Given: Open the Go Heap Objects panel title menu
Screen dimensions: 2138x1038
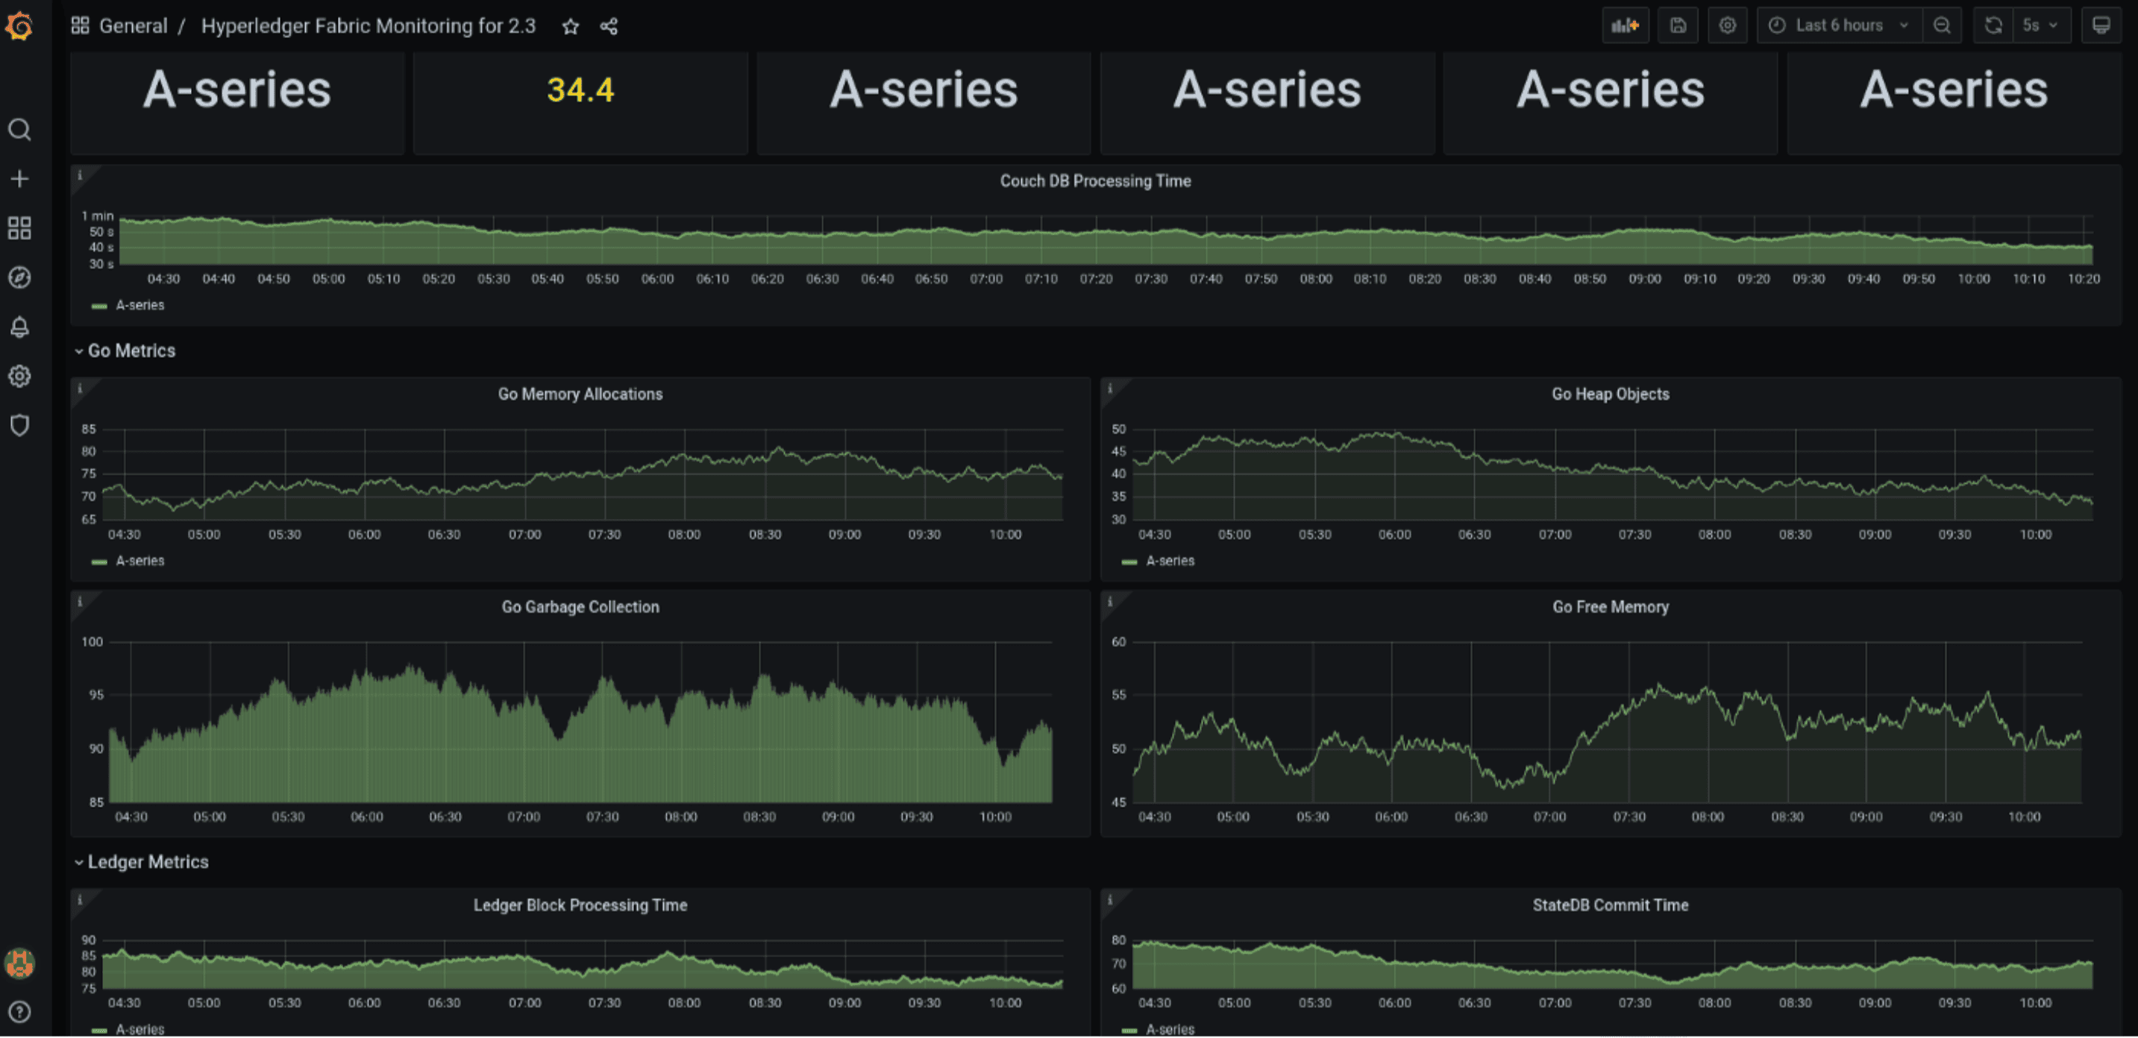Looking at the screenshot, I should coord(1609,394).
